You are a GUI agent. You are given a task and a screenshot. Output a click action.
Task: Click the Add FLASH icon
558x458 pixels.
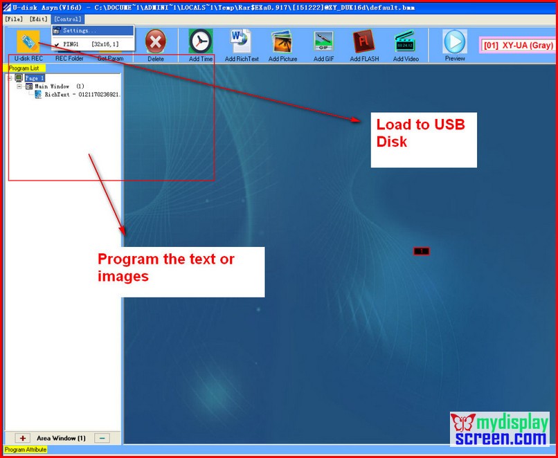coord(364,42)
